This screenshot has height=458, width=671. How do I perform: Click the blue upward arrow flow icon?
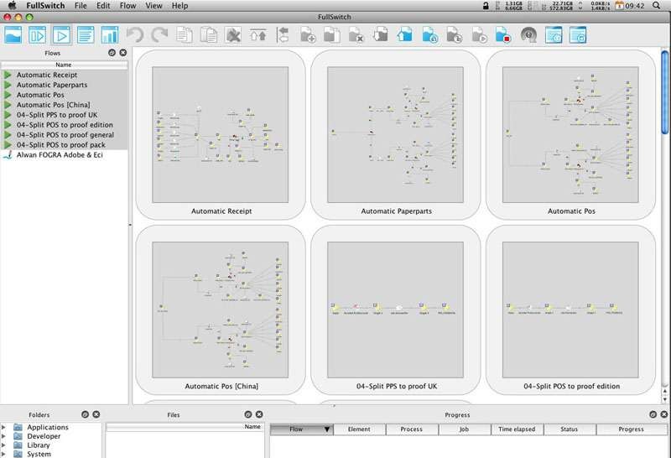(x=405, y=35)
